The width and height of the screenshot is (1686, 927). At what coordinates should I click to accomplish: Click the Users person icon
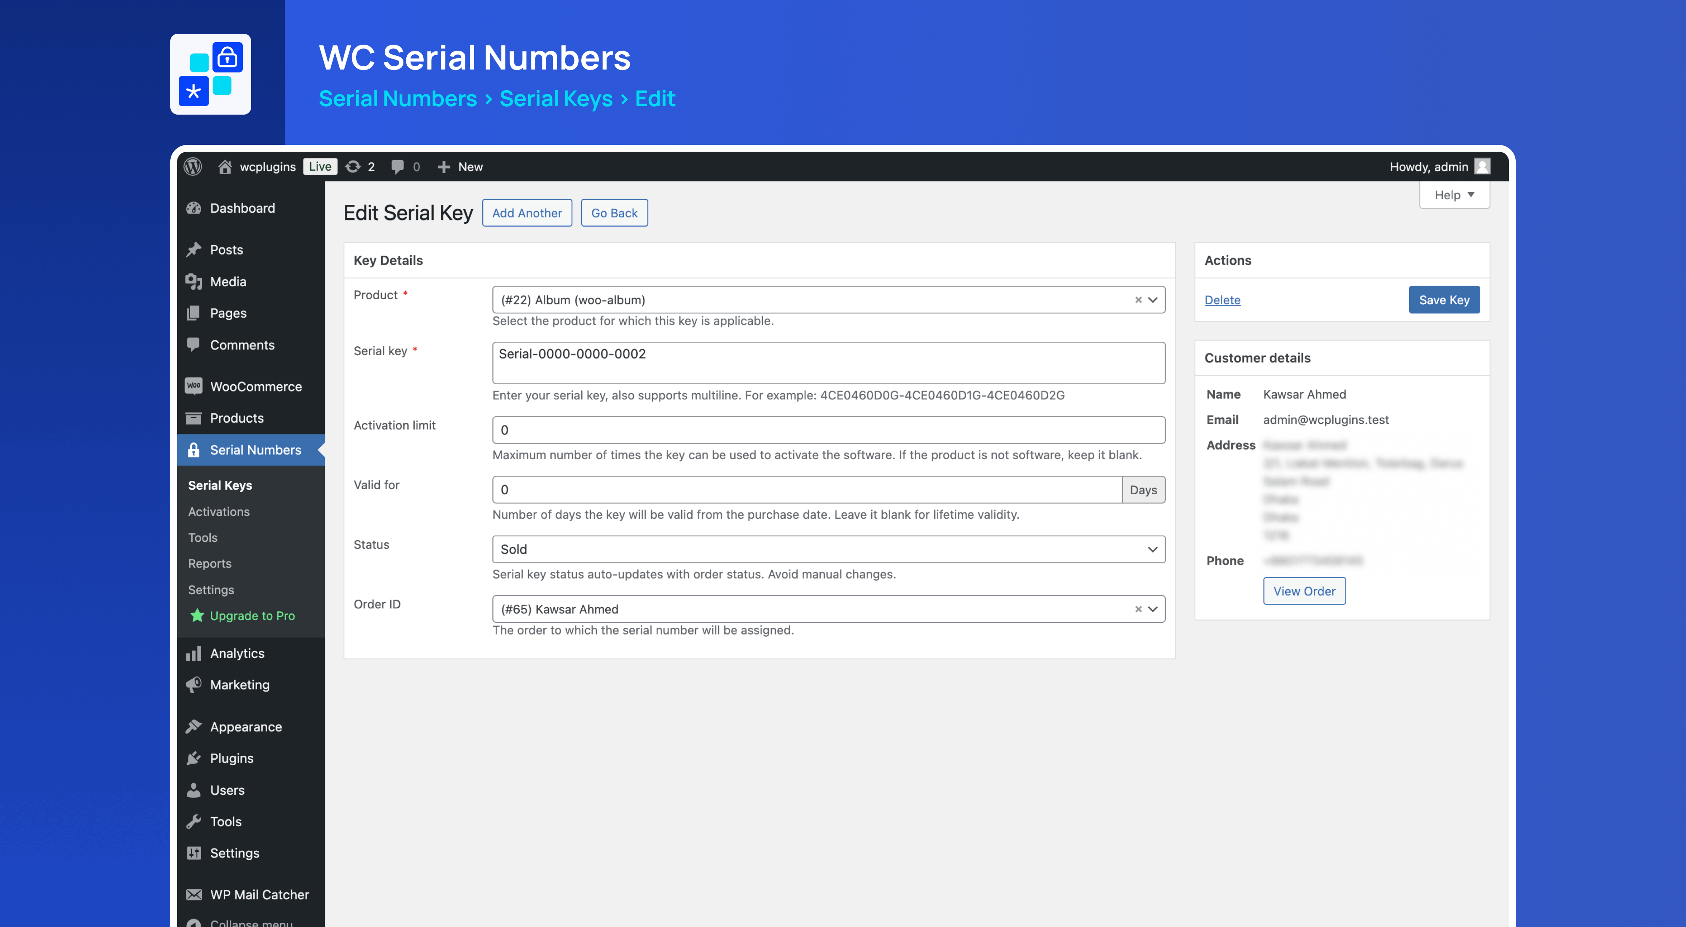point(194,790)
